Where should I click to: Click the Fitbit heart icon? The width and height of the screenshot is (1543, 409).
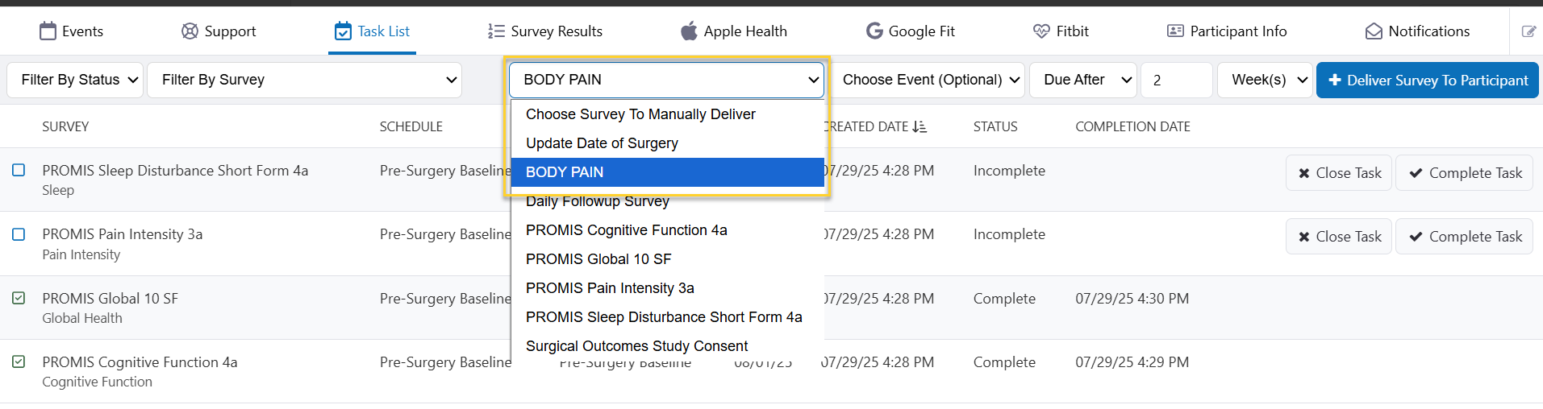pyautogui.click(x=1041, y=31)
